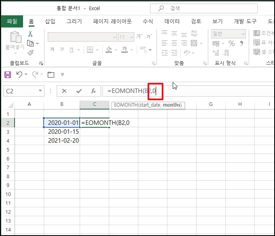Click the Copy icon in clipboard group

coord(30,43)
